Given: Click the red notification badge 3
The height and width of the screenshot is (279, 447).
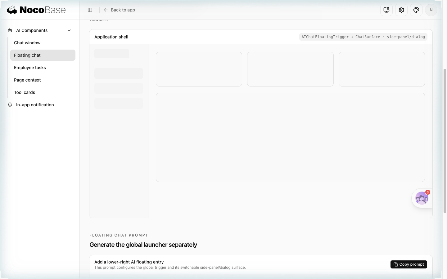Looking at the screenshot, I should (x=428, y=192).
